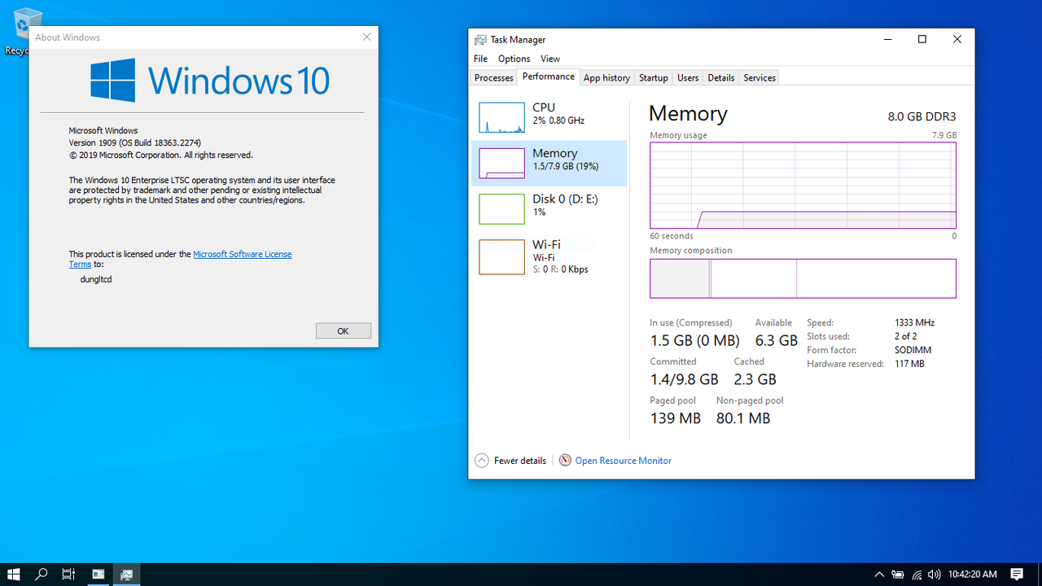Click the Non-paged pool 80.1 MB value

pos(743,418)
